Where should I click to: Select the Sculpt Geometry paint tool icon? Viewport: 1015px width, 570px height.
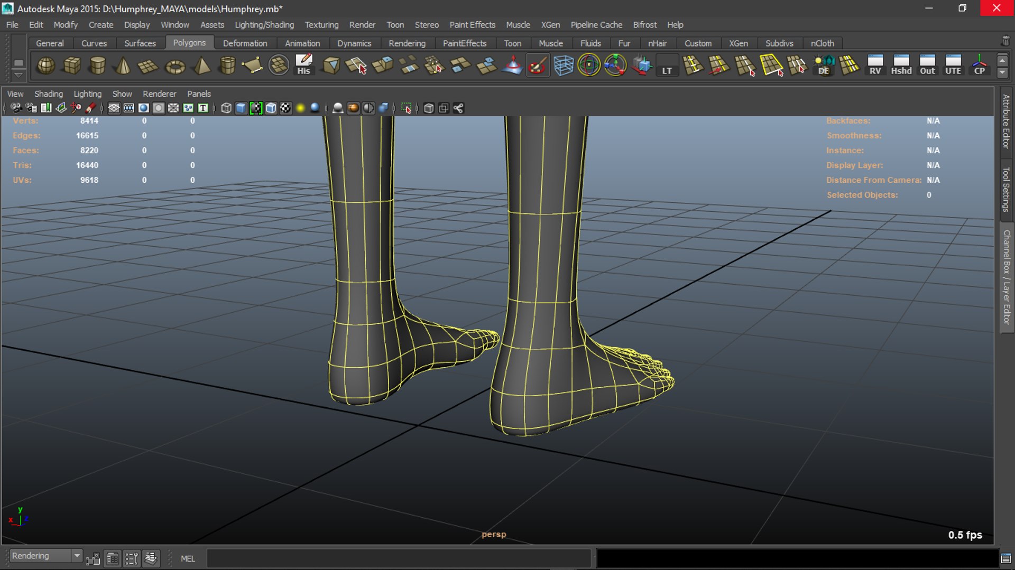click(538, 66)
